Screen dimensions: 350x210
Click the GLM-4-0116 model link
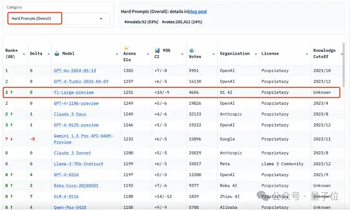(x=66, y=196)
